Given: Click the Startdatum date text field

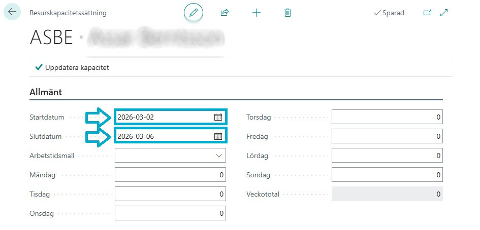Looking at the screenshot, I should pos(163,117).
